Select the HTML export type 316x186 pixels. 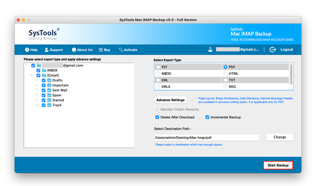pos(226,74)
